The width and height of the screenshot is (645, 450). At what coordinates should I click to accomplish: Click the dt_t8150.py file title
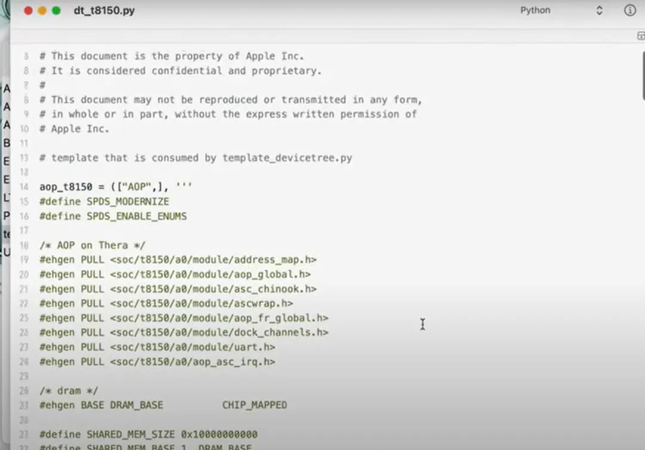pyautogui.click(x=104, y=11)
